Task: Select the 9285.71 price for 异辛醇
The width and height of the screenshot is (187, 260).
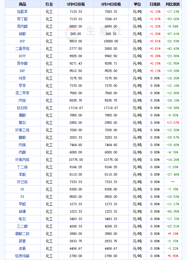Action: 111,63
